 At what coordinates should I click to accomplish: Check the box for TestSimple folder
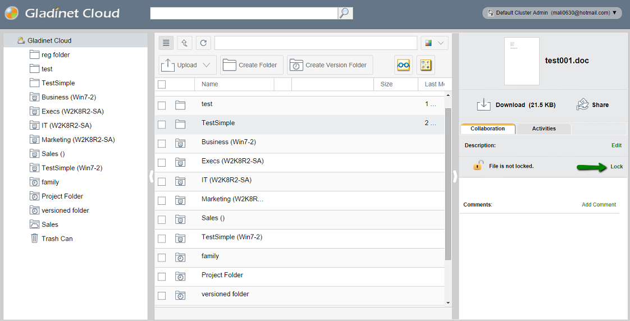coord(162,125)
